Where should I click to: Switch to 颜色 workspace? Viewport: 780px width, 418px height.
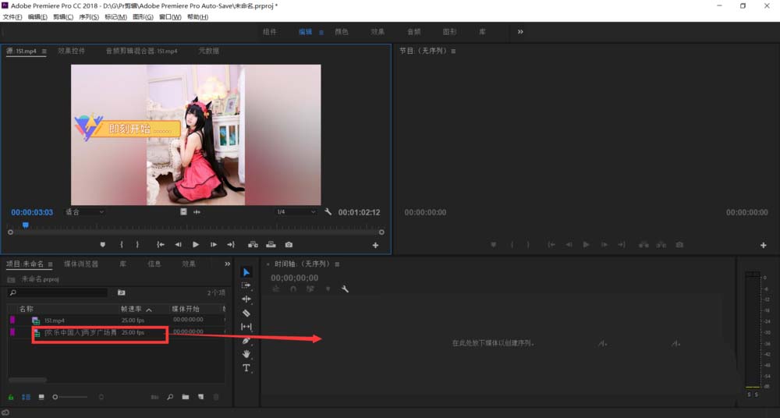click(x=342, y=32)
